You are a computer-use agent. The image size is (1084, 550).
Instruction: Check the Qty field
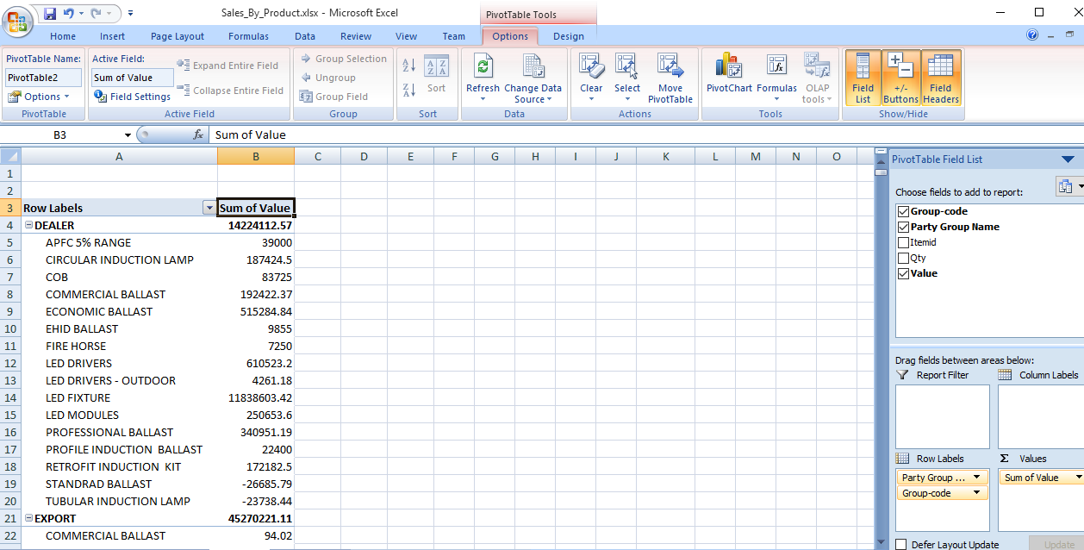pos(903,258)
